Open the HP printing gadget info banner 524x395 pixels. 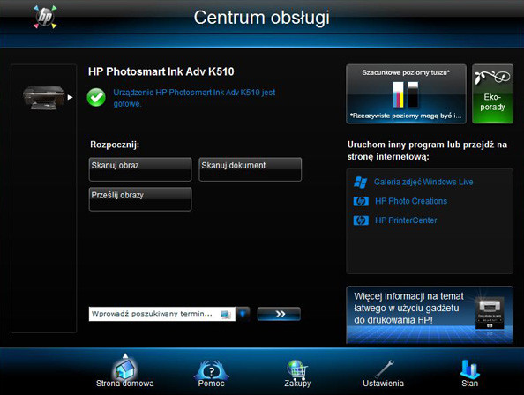tap(430, 315)
